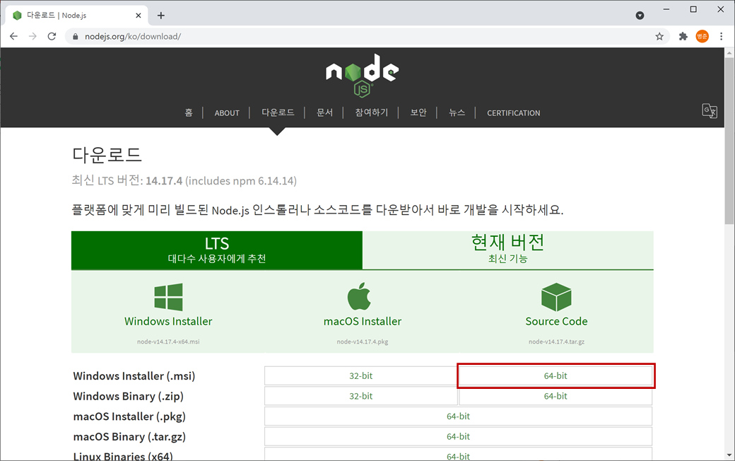Image resolution: width=735 pixels, height=461 pixels.
Task: Click the version 14.17.4 text
Action: pyautogui.click(x=163, y=181)
